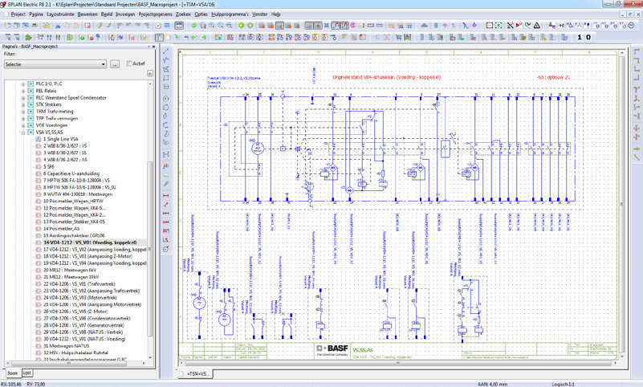Switch to the Lijst tab
Screen dimensions: 643x387
tap(27, 373)
